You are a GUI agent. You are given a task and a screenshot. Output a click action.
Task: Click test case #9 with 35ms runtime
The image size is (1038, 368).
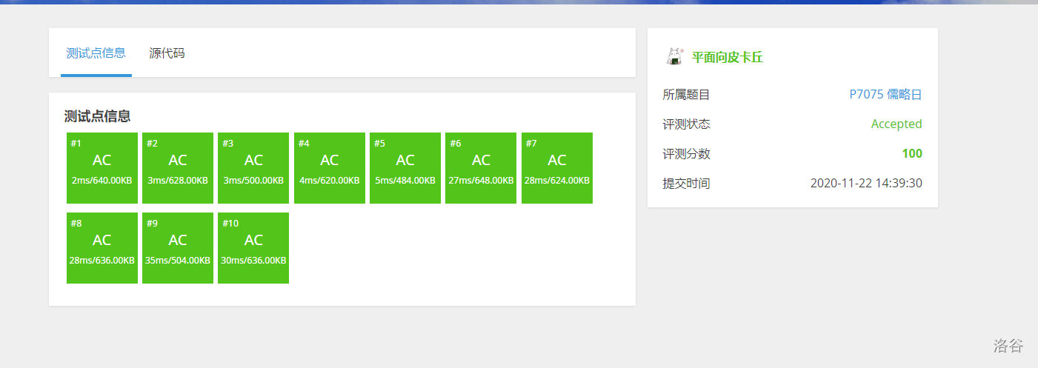(x=178, y=248)
